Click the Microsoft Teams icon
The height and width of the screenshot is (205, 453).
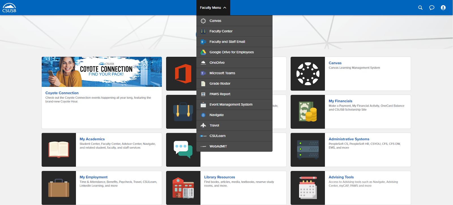(x=203, y=73)
